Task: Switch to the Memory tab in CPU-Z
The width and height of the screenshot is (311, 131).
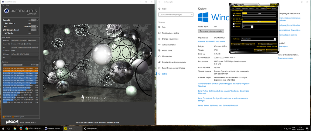Action: [x=251, y=8]
